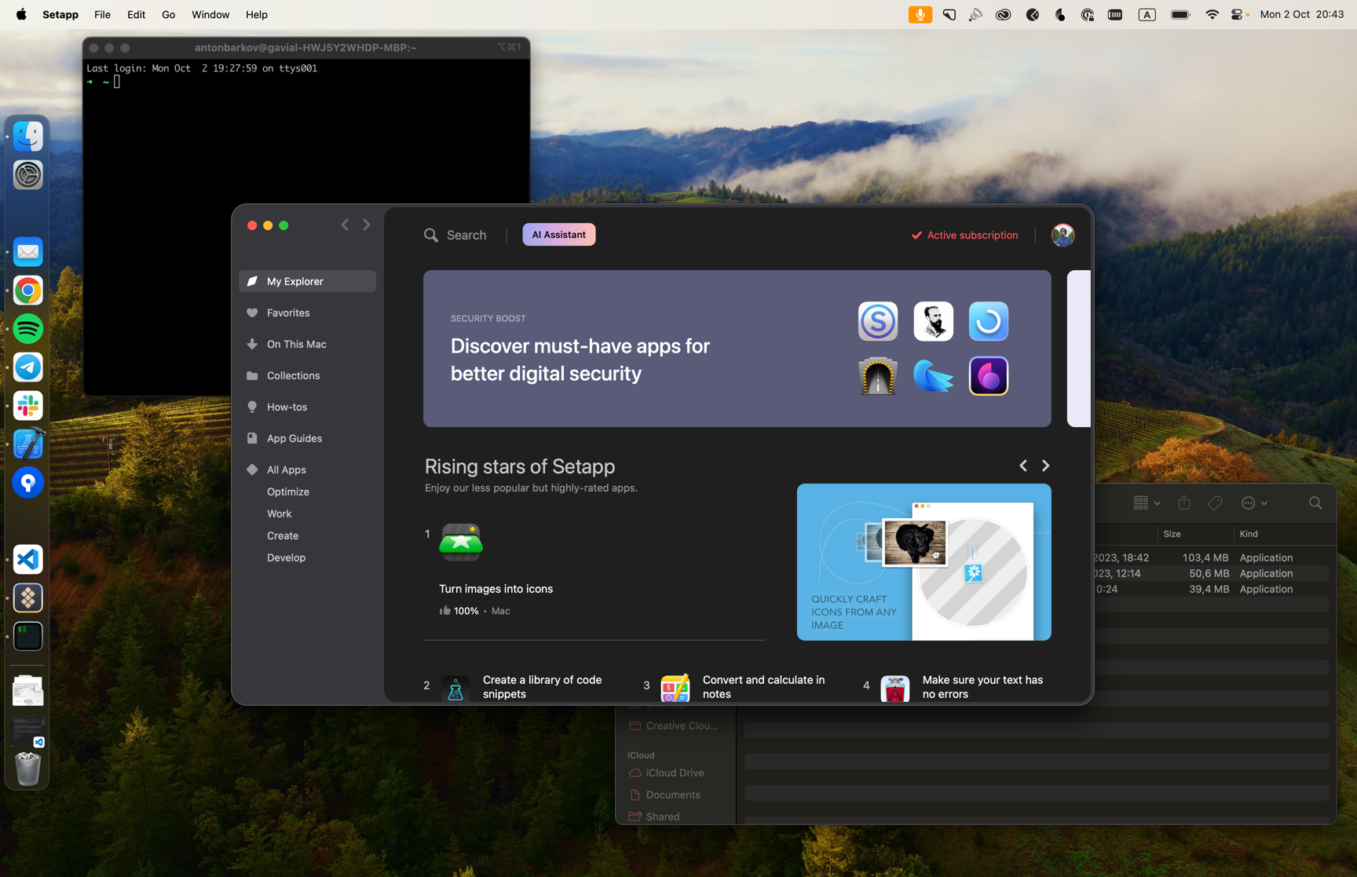The width and height of the screenshot is (1357, 877).
Task: Open the Apple menu
Action: pos(21,14)
